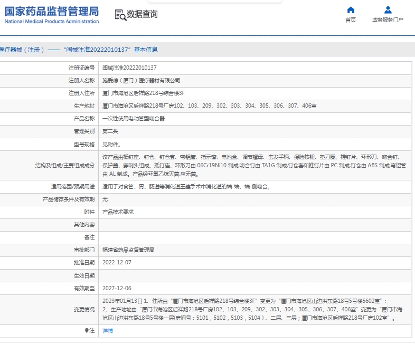The image size is (415, 344).
Task: Click the 注册证编号 row label
Action: [81, 68]
